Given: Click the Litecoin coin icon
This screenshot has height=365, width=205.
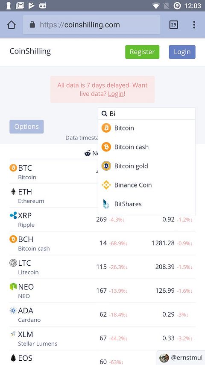Looking at the screenshot, I should (13, 263).
